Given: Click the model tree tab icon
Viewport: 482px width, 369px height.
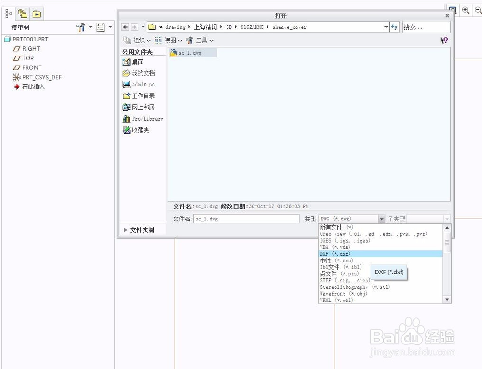Looking at the screenshot, I should tap(9, 14).
